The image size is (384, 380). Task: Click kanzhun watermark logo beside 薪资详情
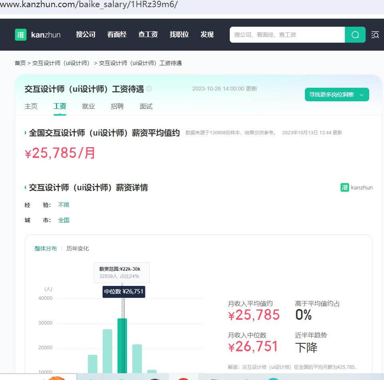[x=356, y=187]
